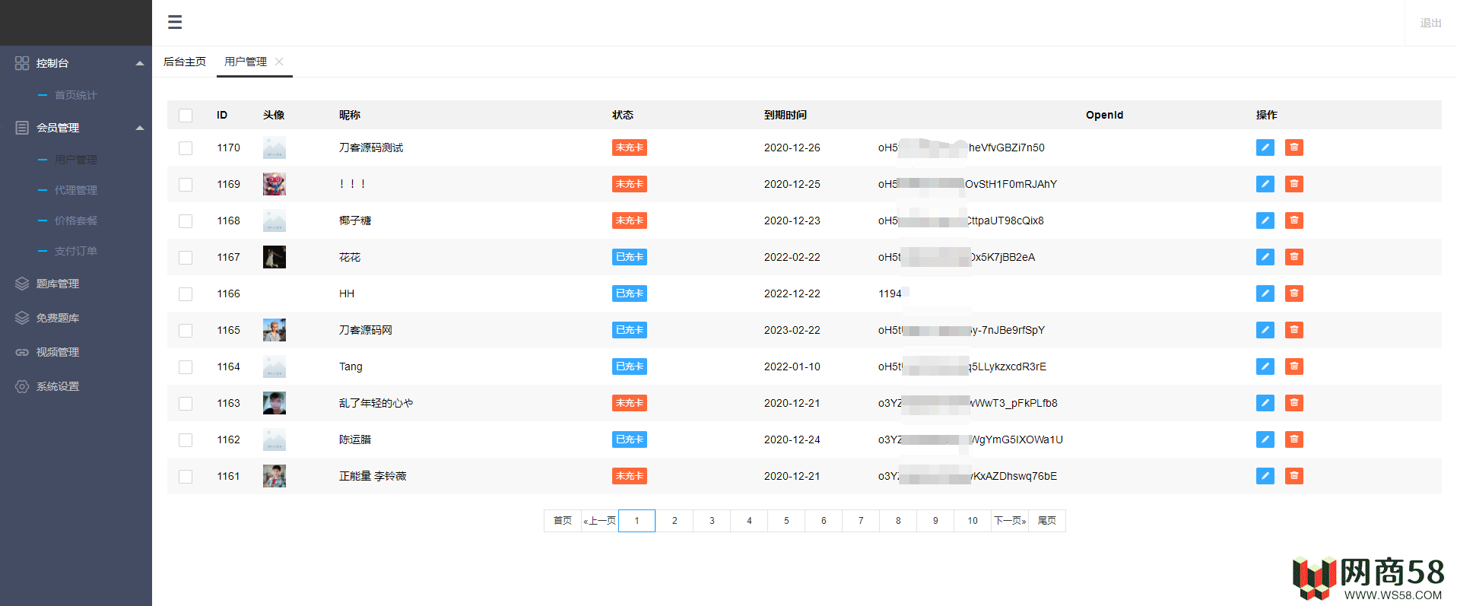
Task: Delete user 1164 Tang with the trash icon
Action: pos(1294,366)
